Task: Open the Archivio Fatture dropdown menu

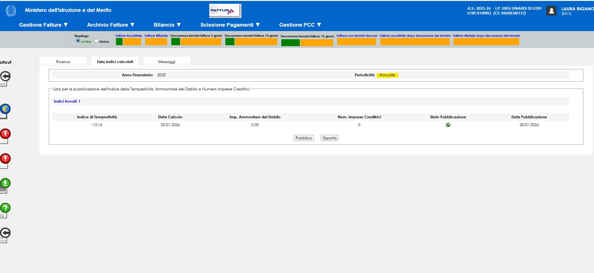Action: (x=111, y=25)
